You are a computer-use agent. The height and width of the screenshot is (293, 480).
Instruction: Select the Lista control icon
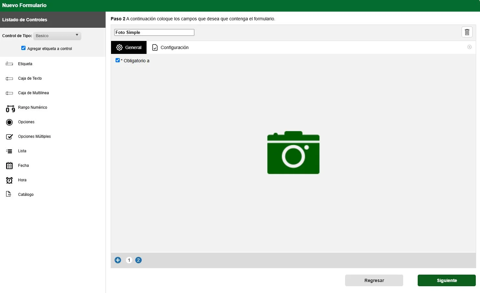click(9, 151)
